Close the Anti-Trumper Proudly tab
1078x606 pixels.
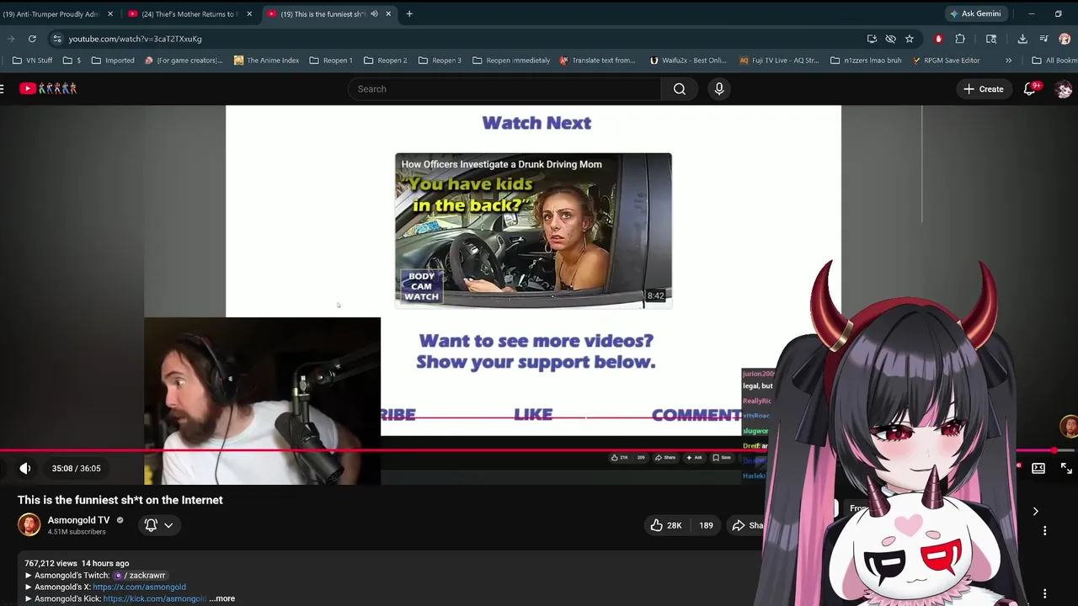click(x=110, y=13)
